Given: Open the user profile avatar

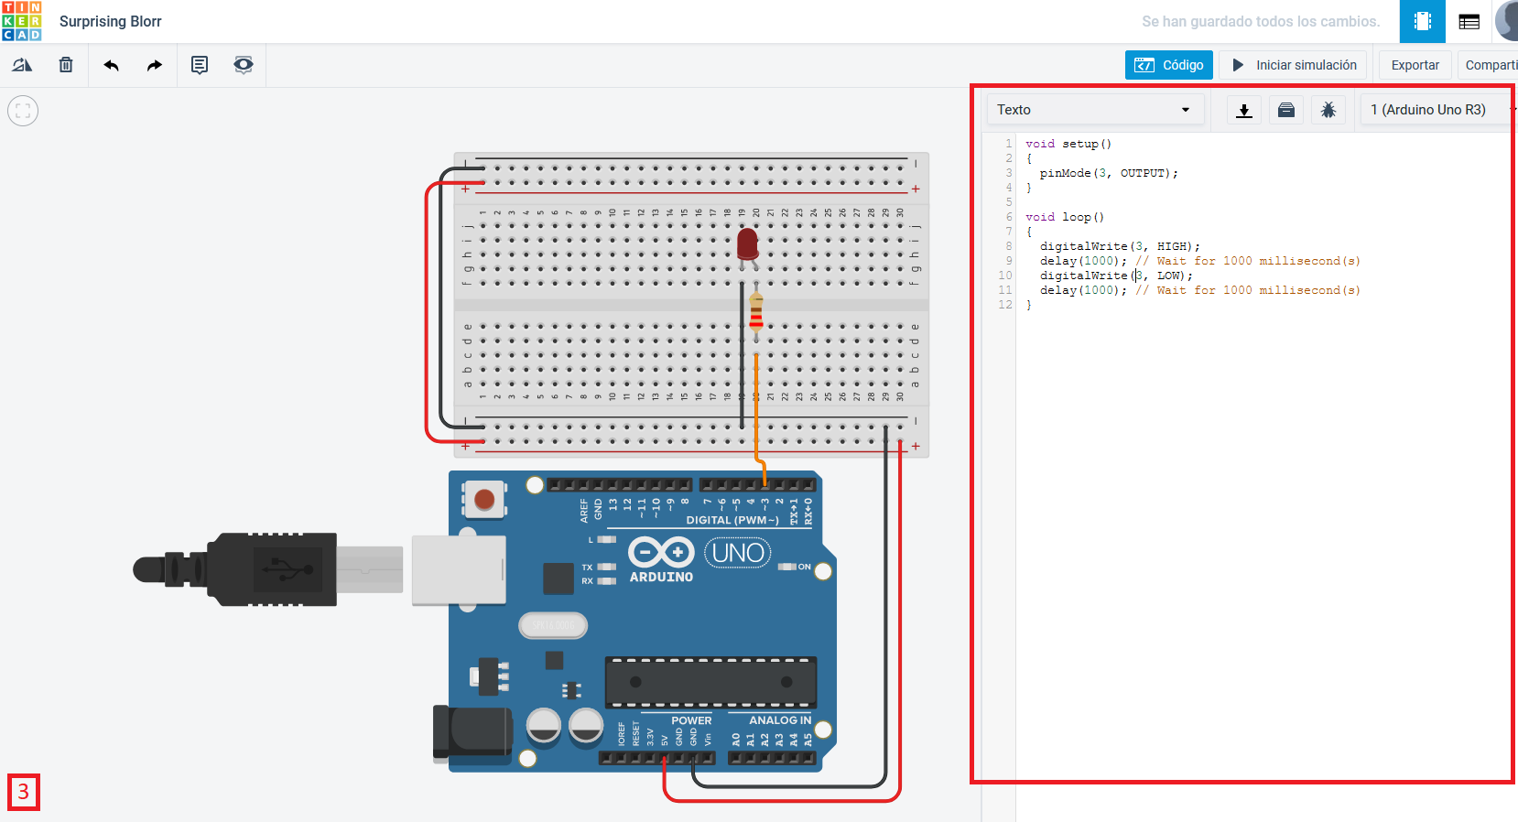Looking at the screenshot, I should point(1507,21).
